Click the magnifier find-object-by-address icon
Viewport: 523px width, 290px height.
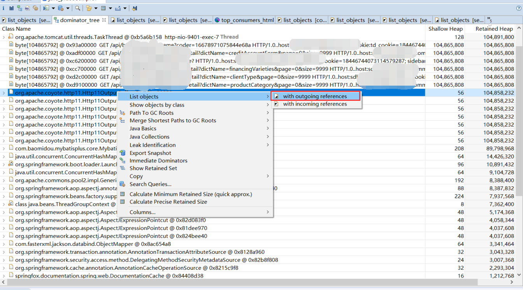[78, 8]
